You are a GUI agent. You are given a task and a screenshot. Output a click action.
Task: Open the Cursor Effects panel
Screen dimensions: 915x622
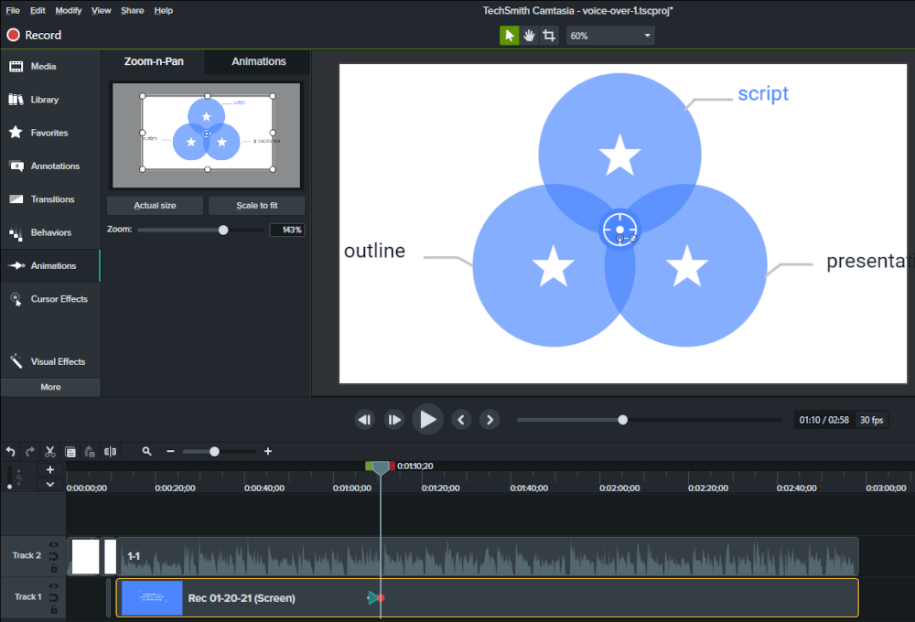50,298
